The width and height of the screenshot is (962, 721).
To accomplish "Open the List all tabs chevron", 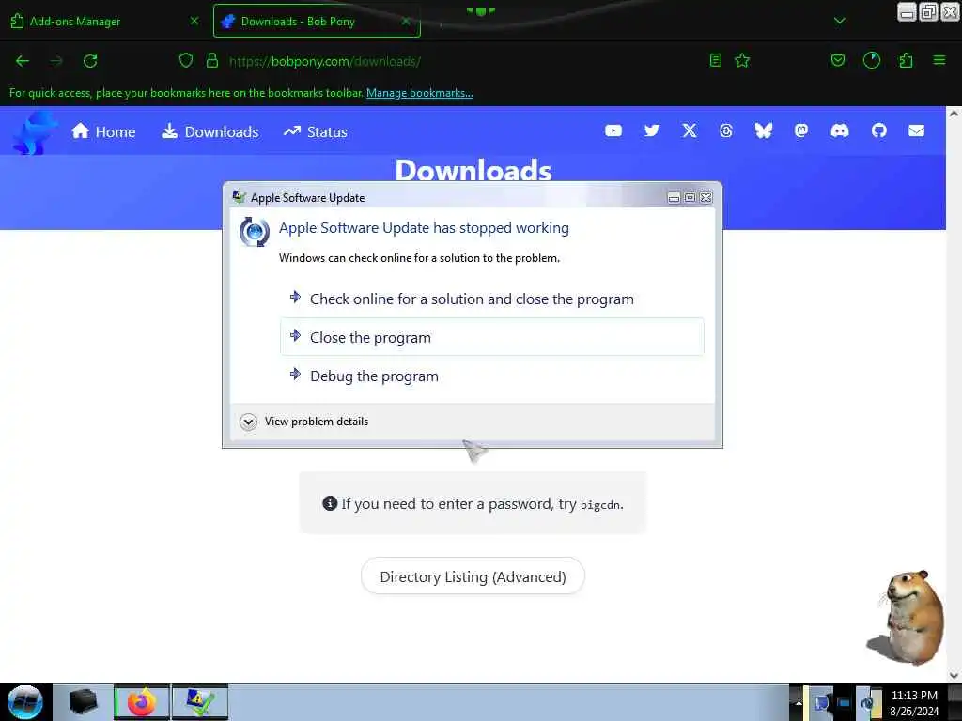I will click(x=839, y=21).
